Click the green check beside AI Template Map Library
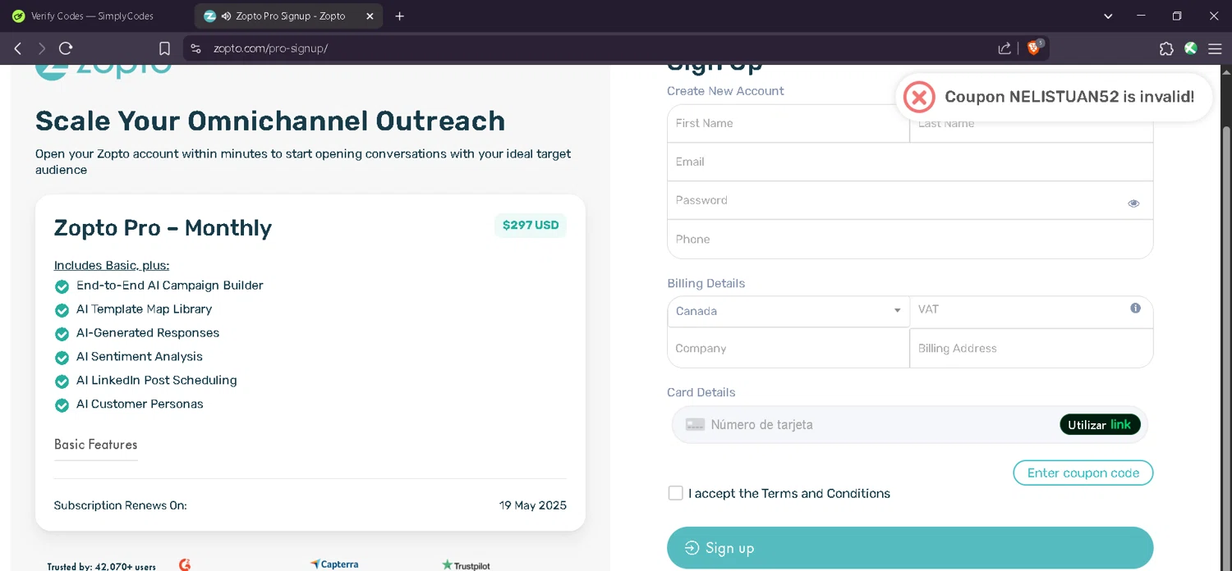The width and height of the screenshot is (1232, 571). [62, 310]
